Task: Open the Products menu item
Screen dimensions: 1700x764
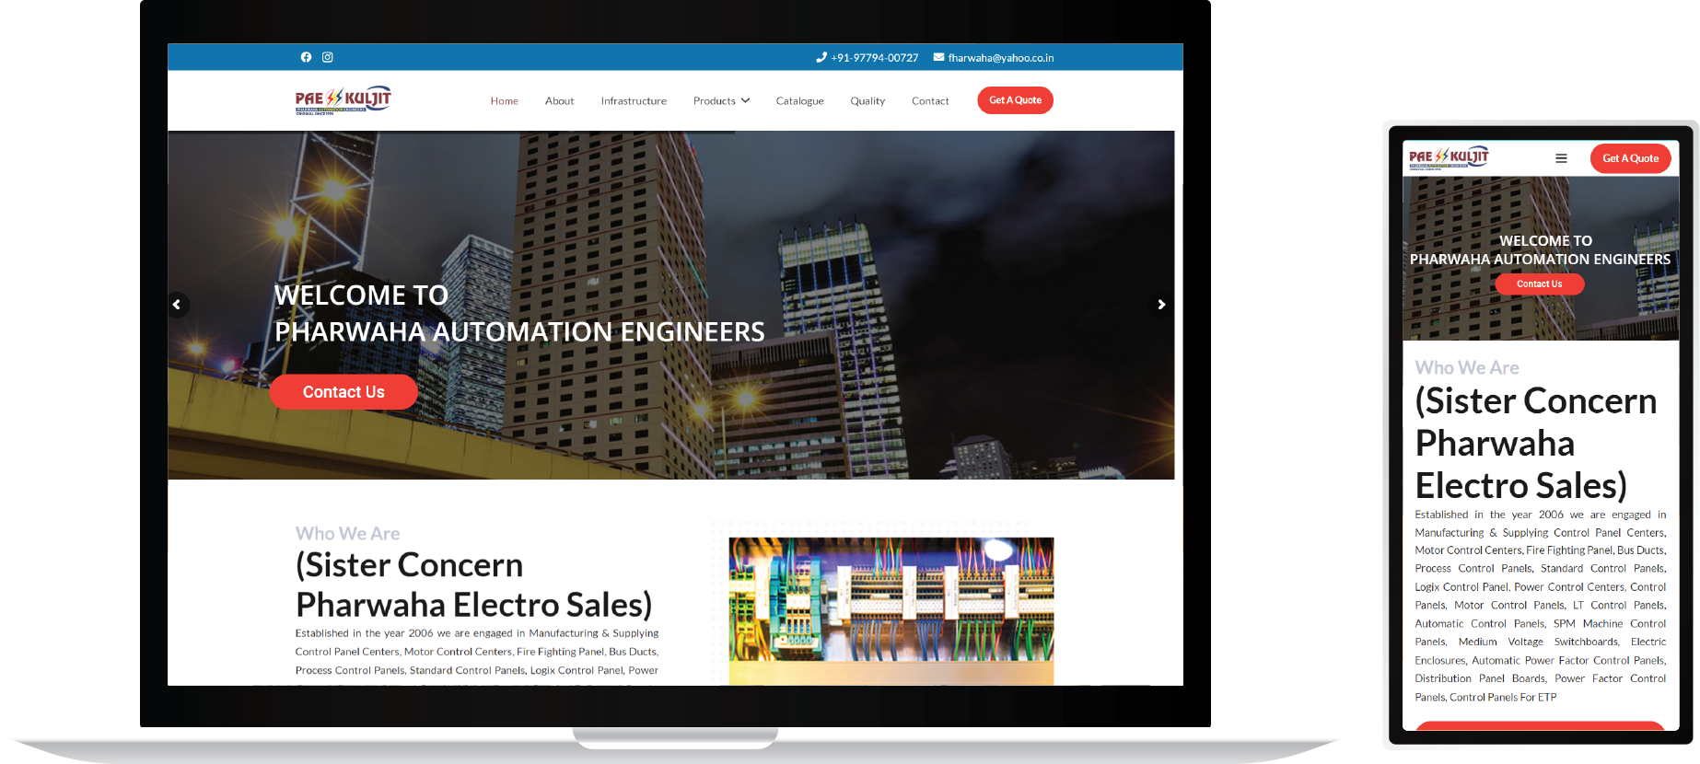Action: [x=715, y=101]
